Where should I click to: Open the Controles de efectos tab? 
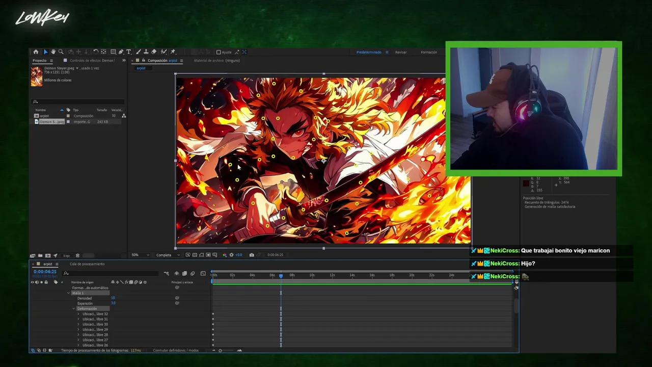click(x=92, y=60)
